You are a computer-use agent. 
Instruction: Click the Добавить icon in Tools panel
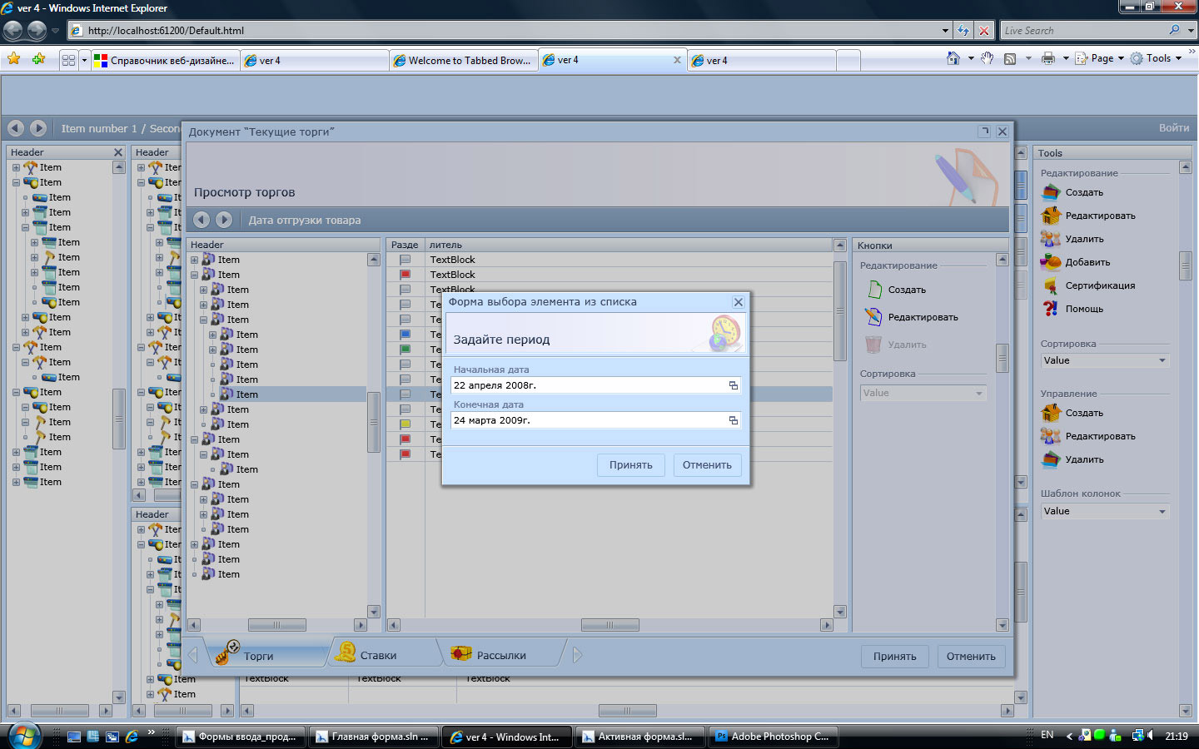(1051, 262)
